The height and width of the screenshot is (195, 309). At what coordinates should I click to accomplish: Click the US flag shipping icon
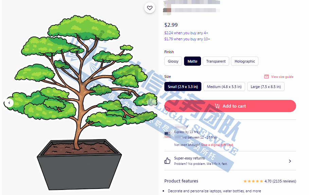[167, 135]
